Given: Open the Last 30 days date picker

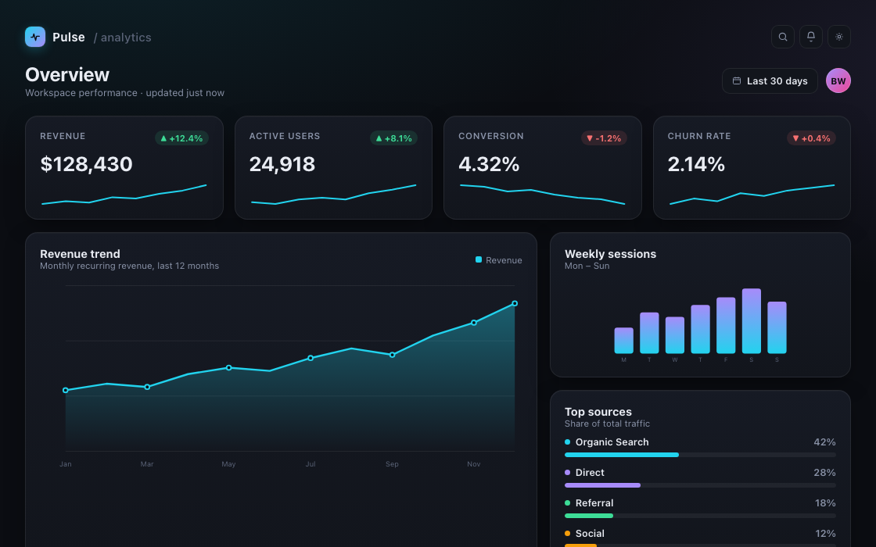Looking at the screenshot, I should [x=770, y=81].
